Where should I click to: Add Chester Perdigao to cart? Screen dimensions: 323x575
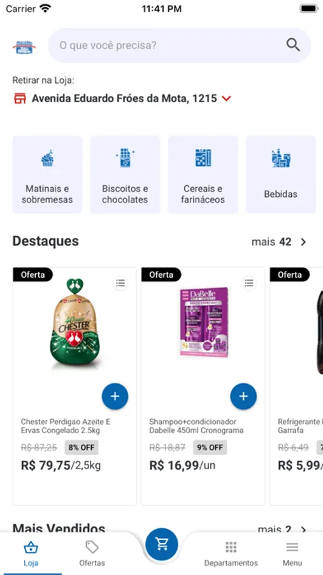115,396
